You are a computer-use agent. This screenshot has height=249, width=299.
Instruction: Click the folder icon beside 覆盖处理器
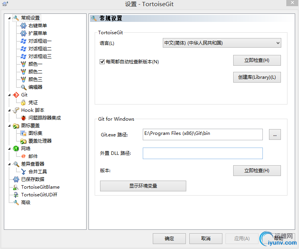coord(23,141)
